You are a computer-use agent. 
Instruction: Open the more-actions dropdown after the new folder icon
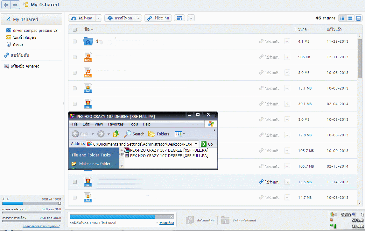[191, 18]
